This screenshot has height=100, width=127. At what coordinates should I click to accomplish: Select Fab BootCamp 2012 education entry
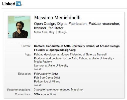pos(47,77)
